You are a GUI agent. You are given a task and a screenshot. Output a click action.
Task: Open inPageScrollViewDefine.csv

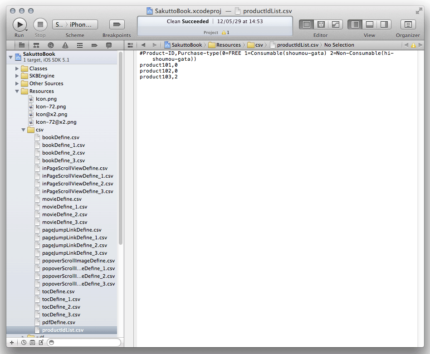(x=74, y=168)
